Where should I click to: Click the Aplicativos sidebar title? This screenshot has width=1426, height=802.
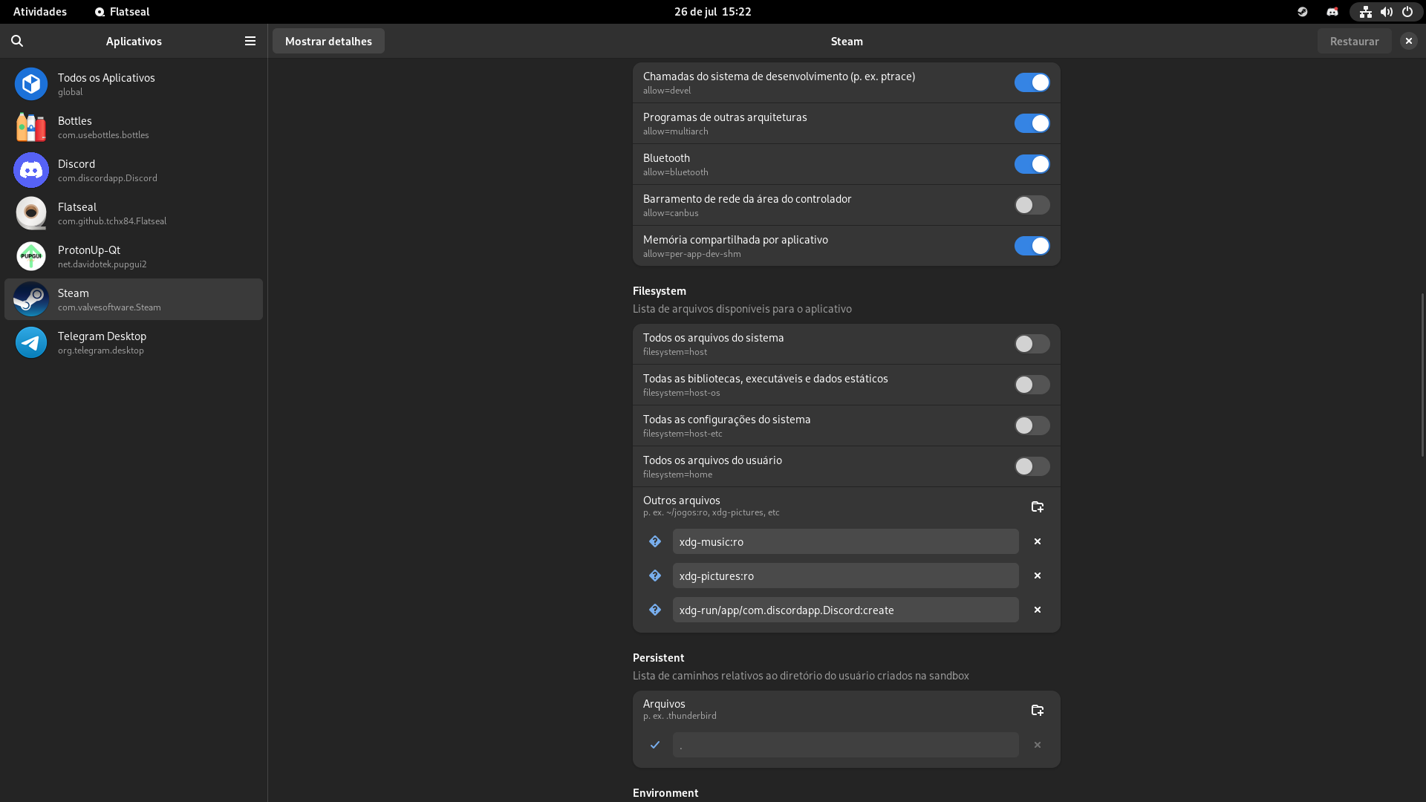tap(134, 42)
